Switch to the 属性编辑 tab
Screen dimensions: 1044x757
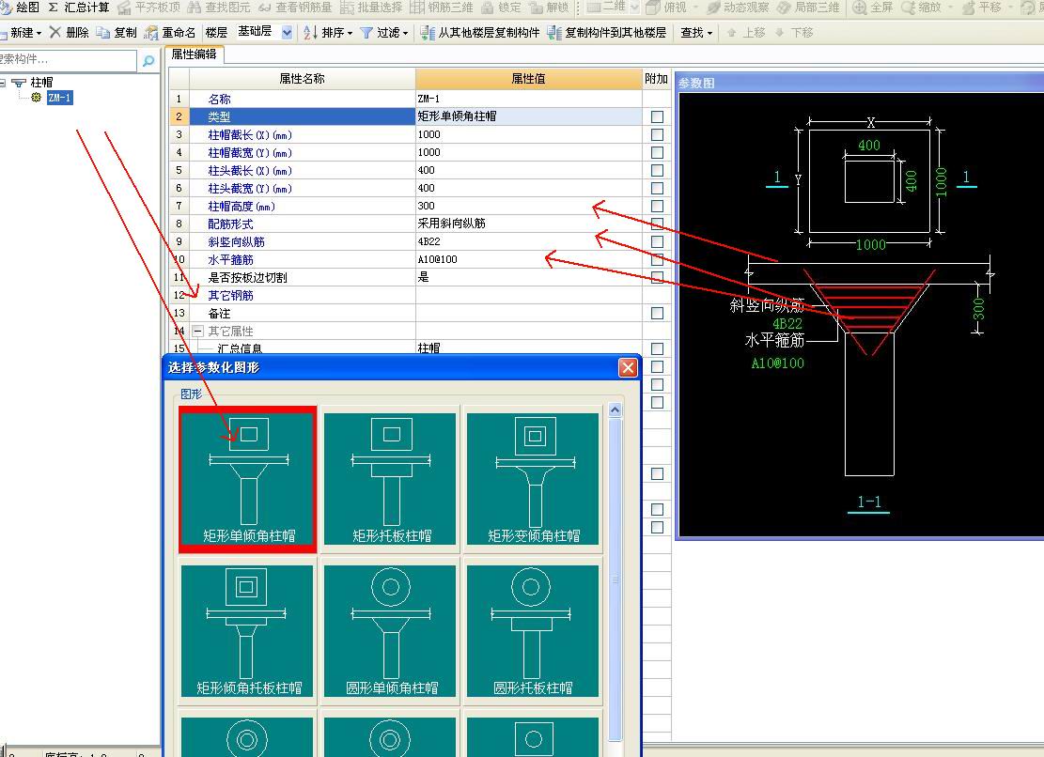click(194, 54)
